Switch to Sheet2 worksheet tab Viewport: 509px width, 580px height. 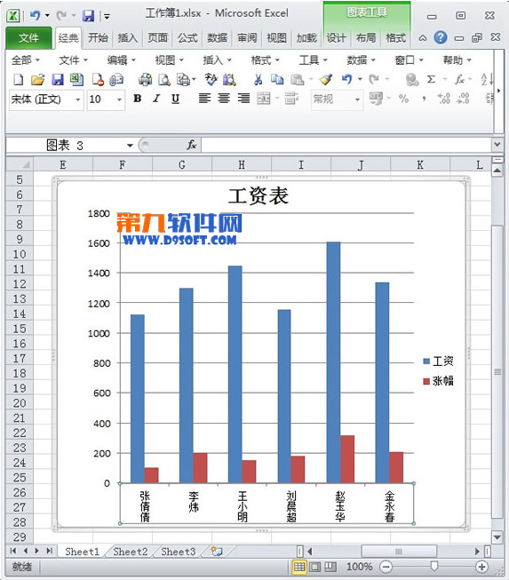pos(131,552)
